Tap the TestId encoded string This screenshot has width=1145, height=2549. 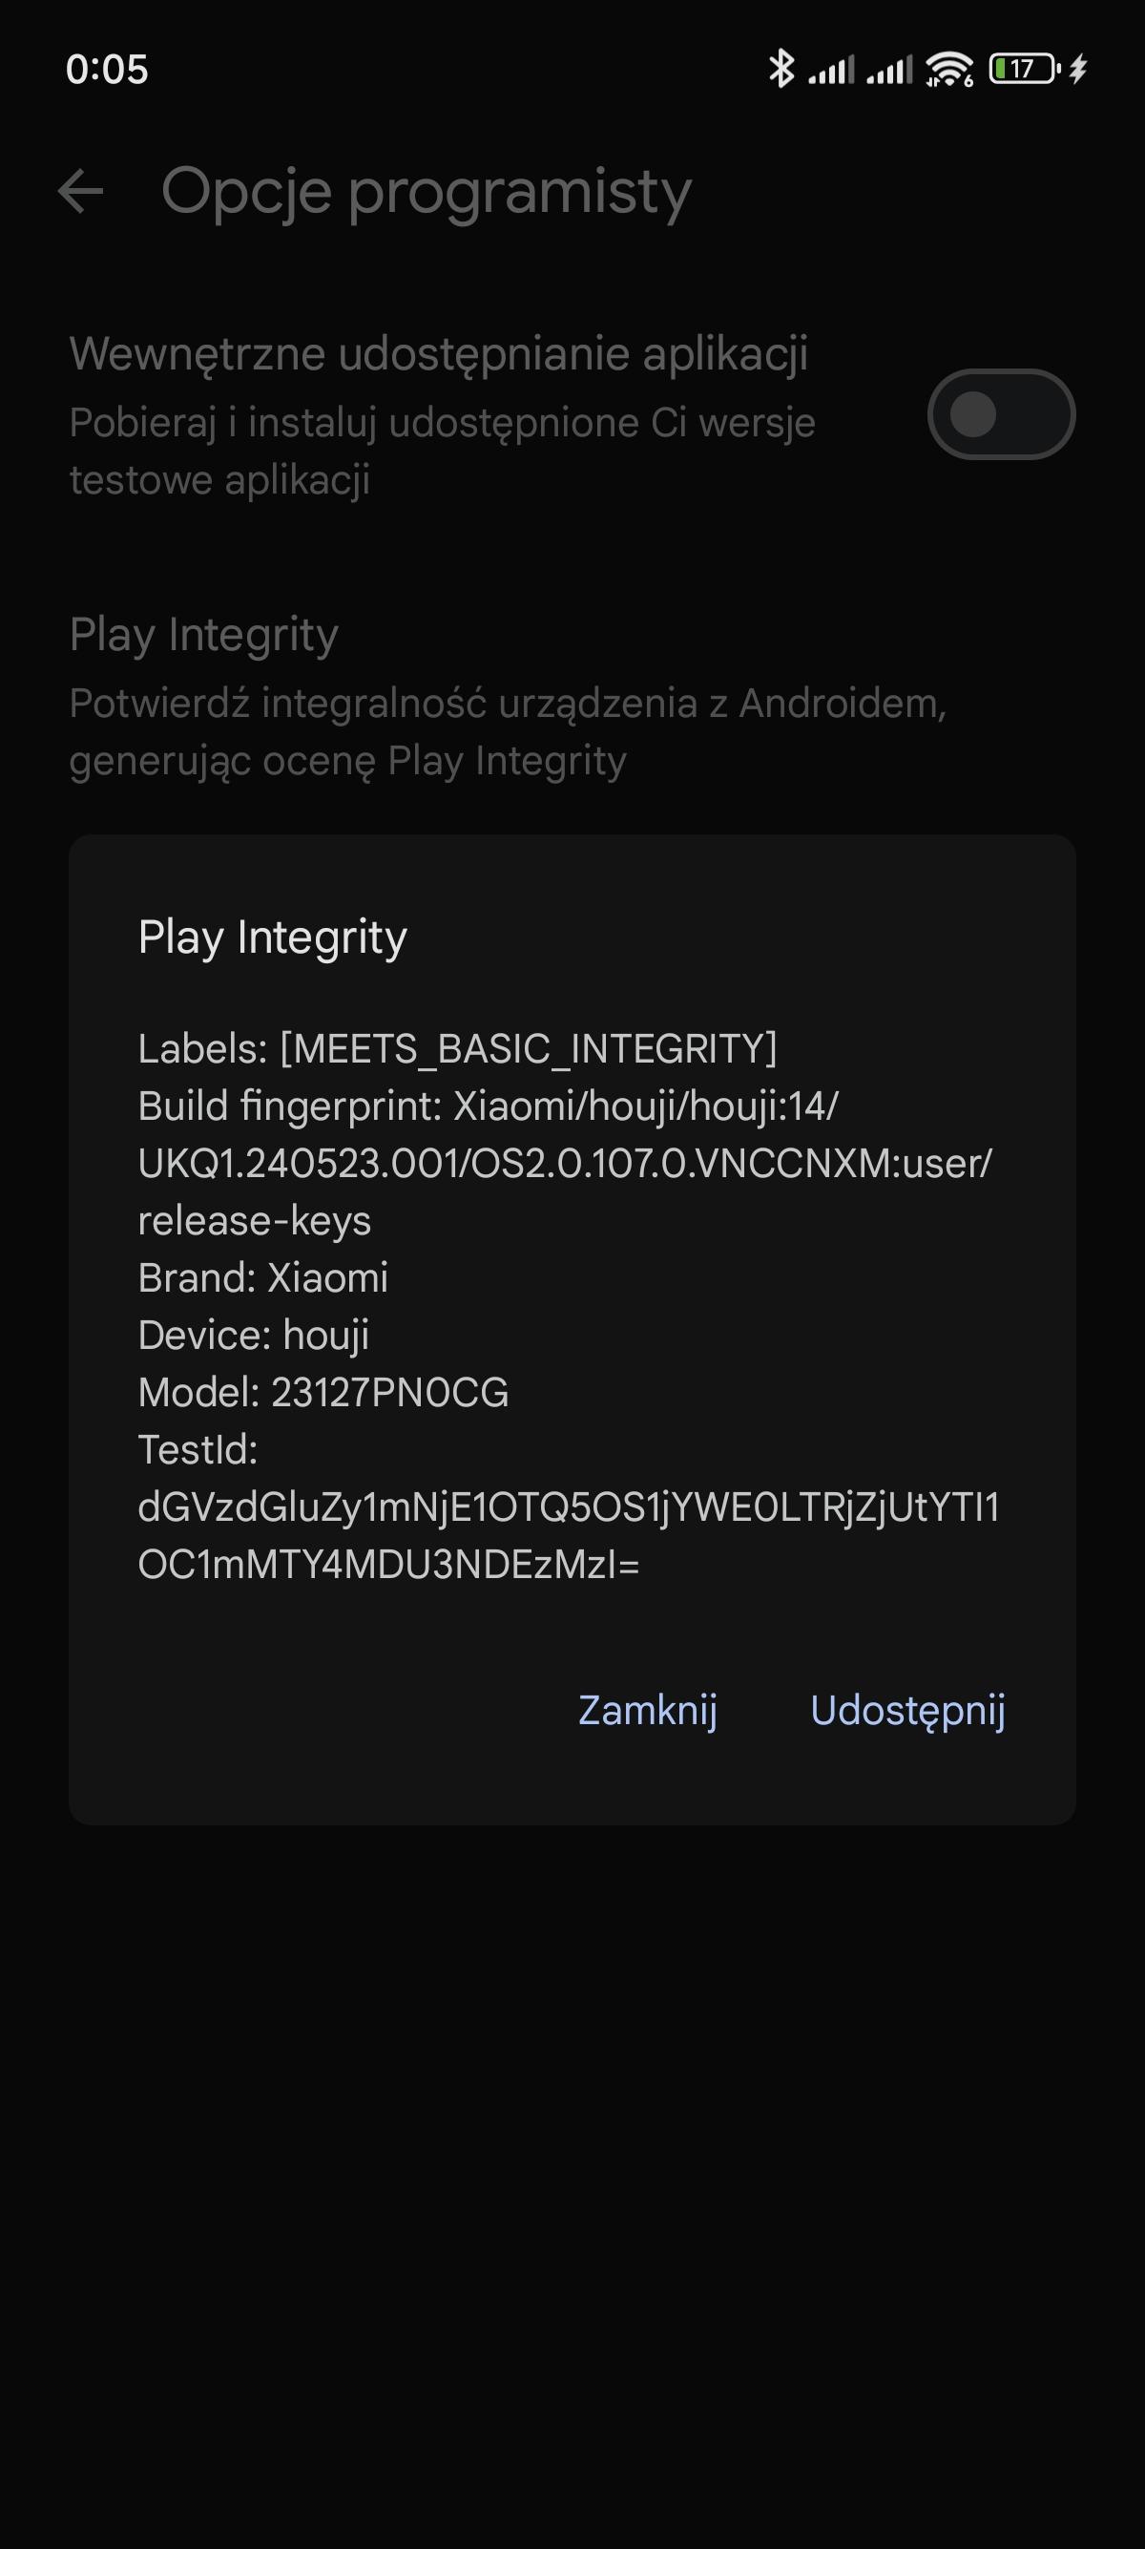(568, 1536)
